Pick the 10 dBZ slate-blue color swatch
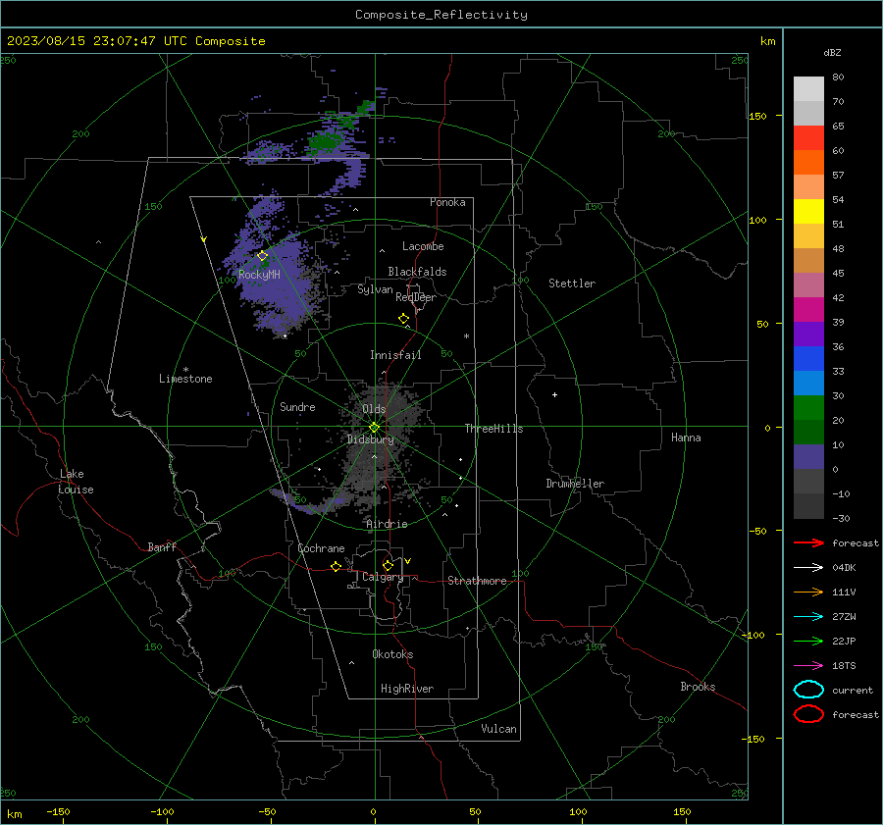 (x=808, y=457)
